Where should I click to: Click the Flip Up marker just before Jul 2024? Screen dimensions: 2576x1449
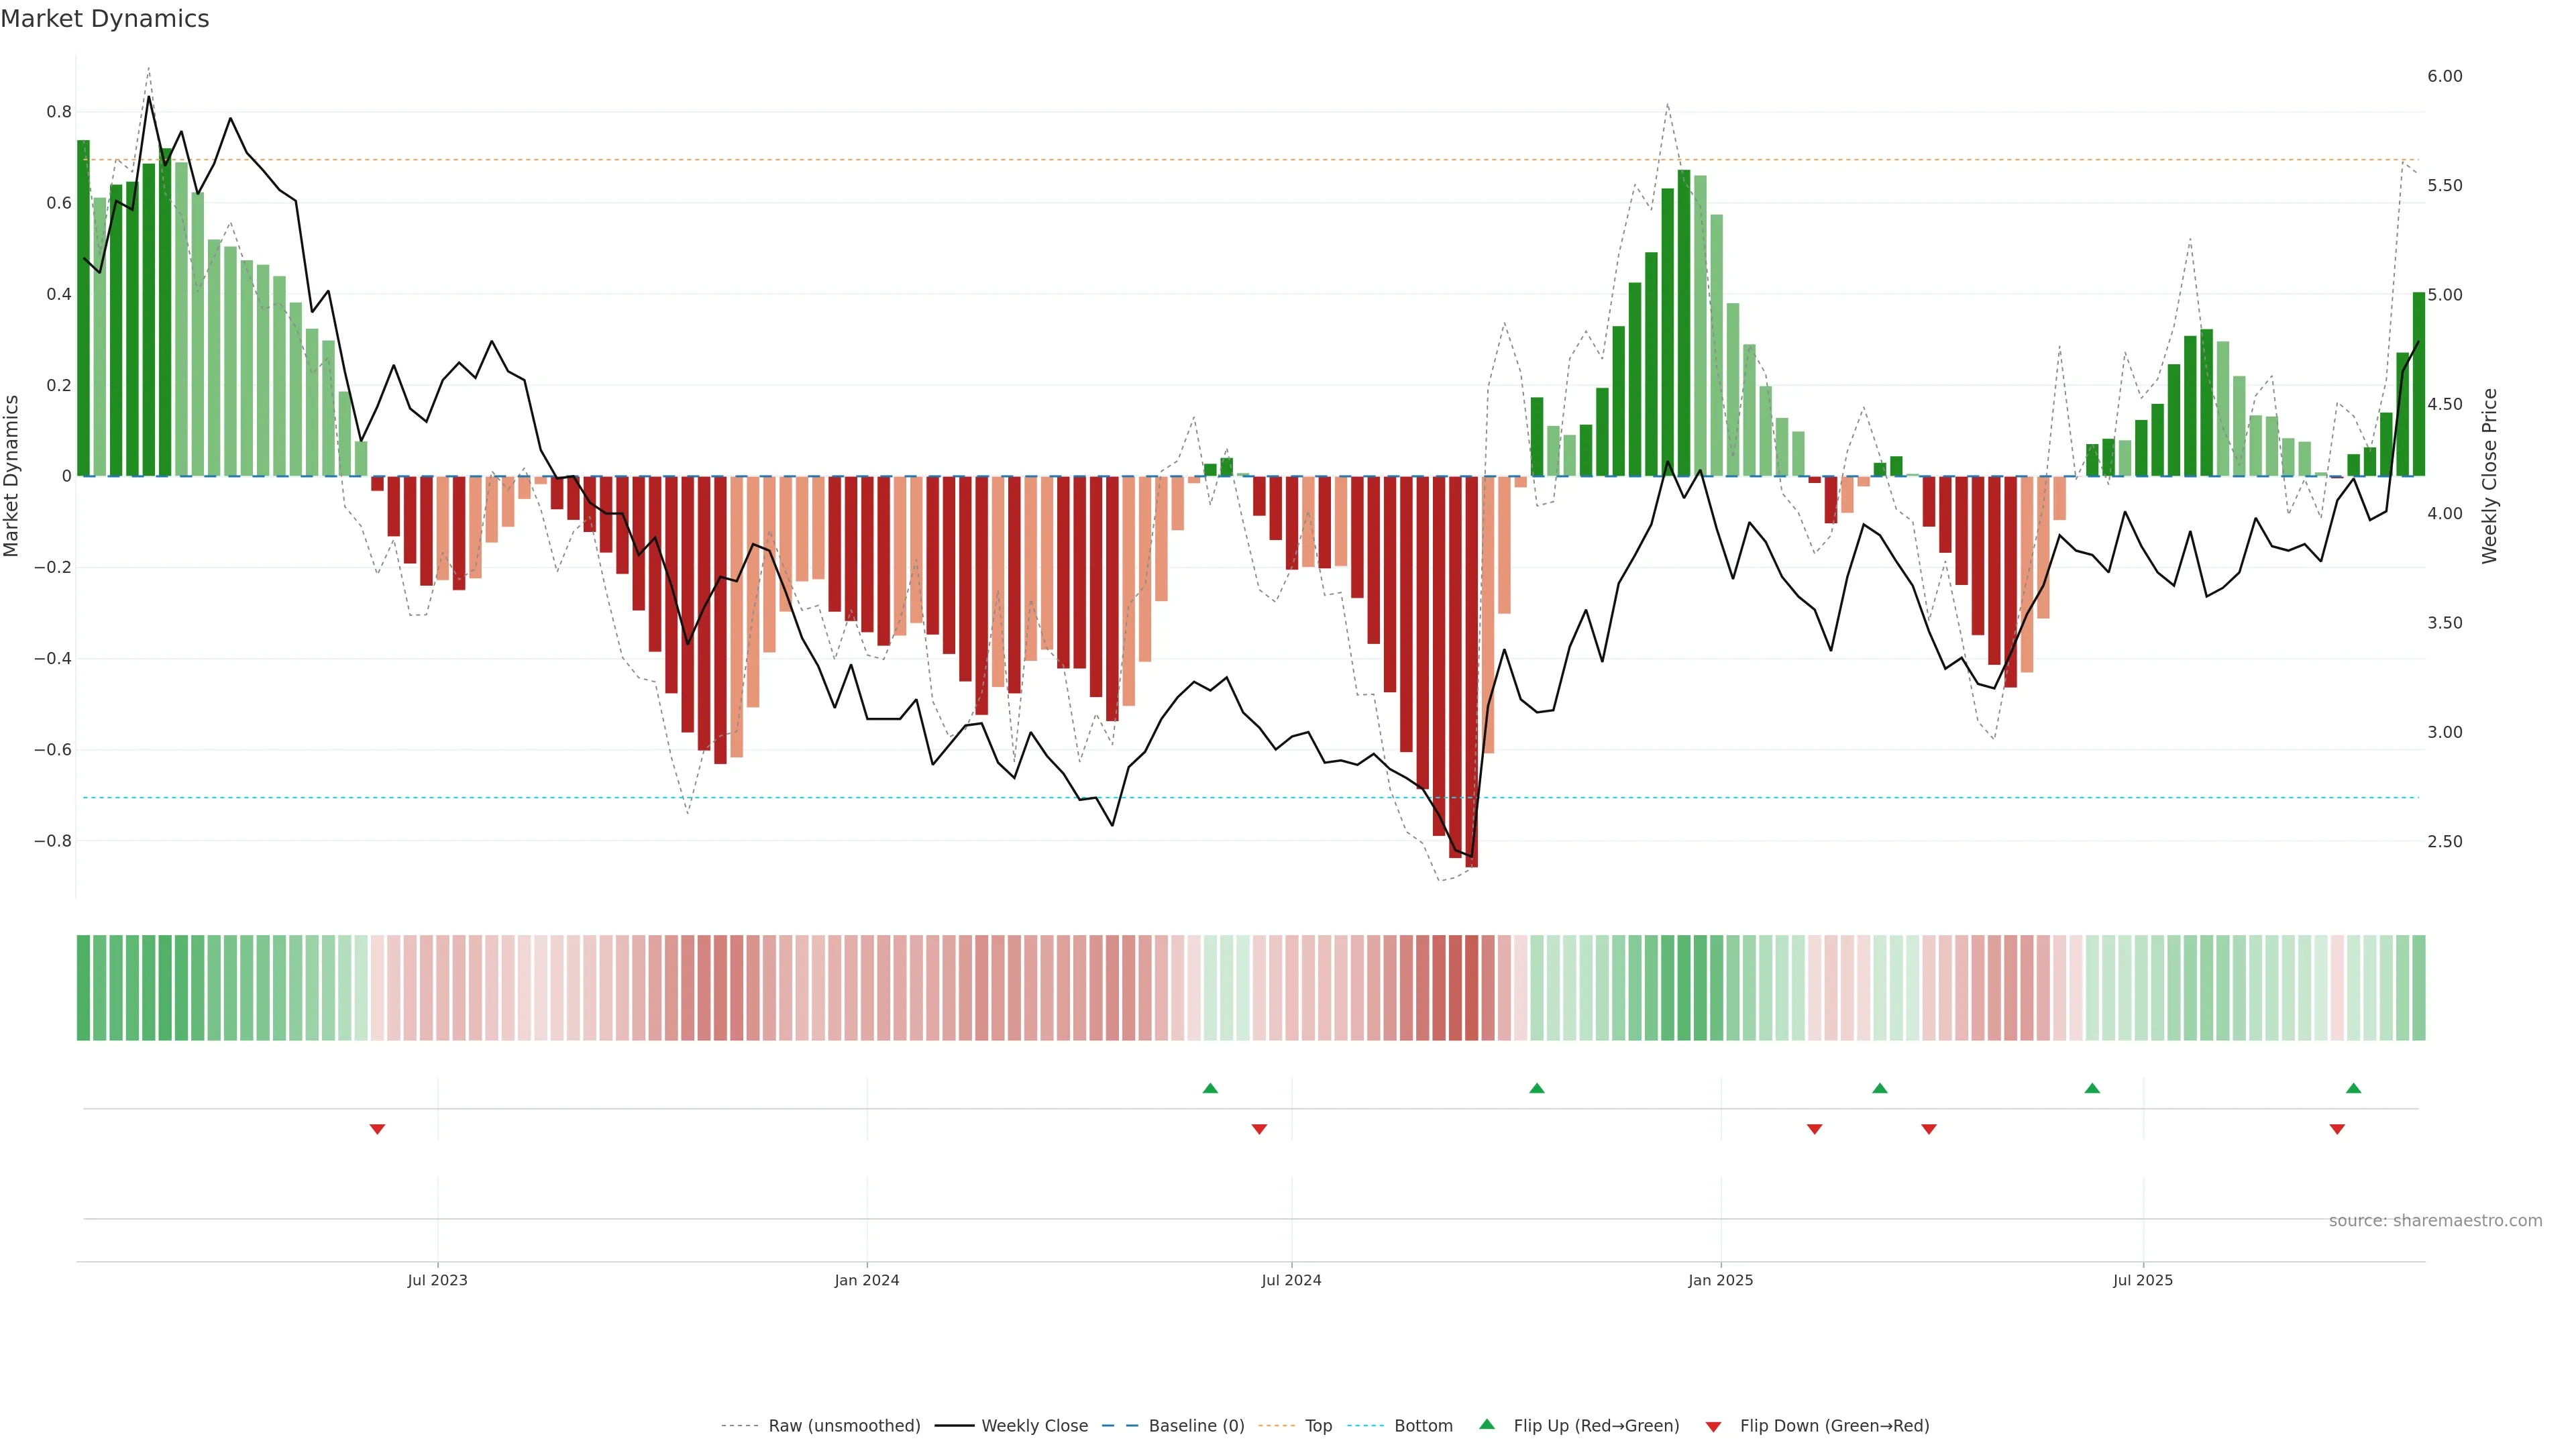[1210, 1088]
